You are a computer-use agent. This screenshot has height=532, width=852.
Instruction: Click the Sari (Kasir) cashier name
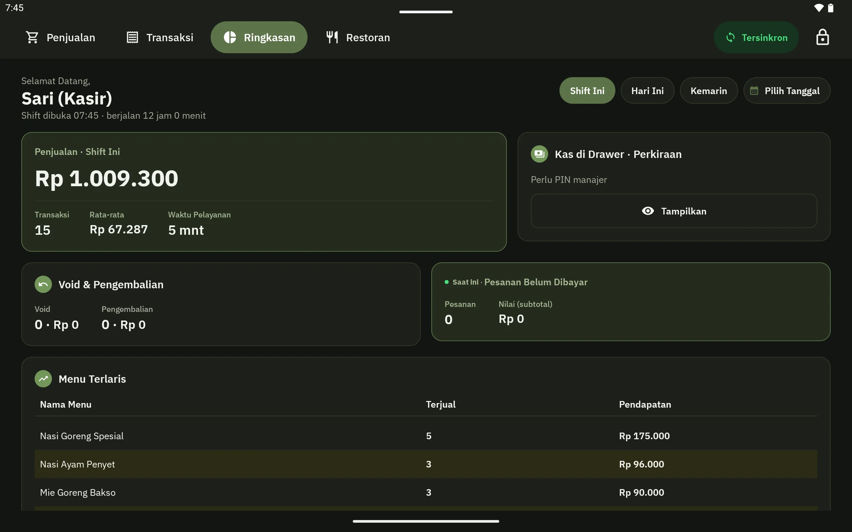click(67, 98)
